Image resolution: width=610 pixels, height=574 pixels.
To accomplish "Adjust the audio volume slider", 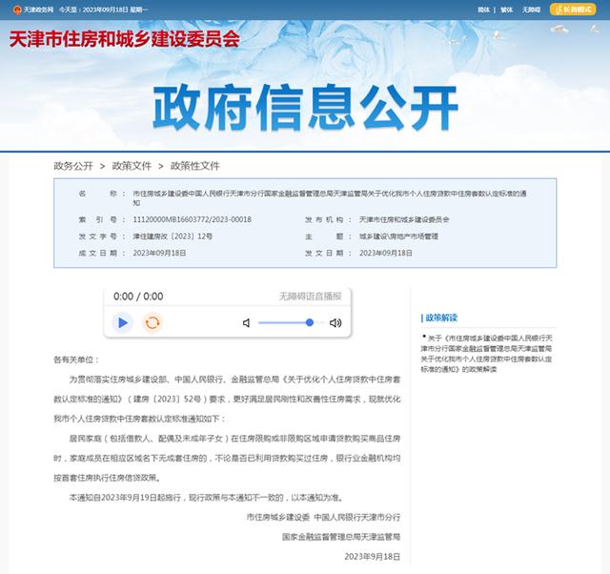I will (x=286, y=323).
